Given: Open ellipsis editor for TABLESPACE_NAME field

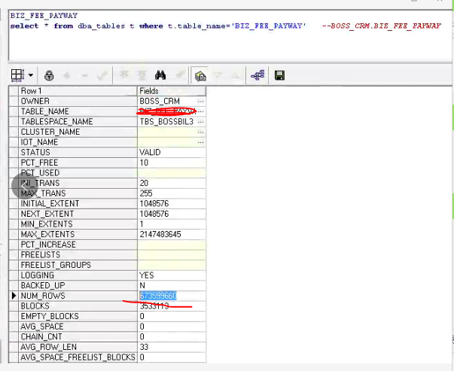Looking at the screenshot, I should [200, 121].
